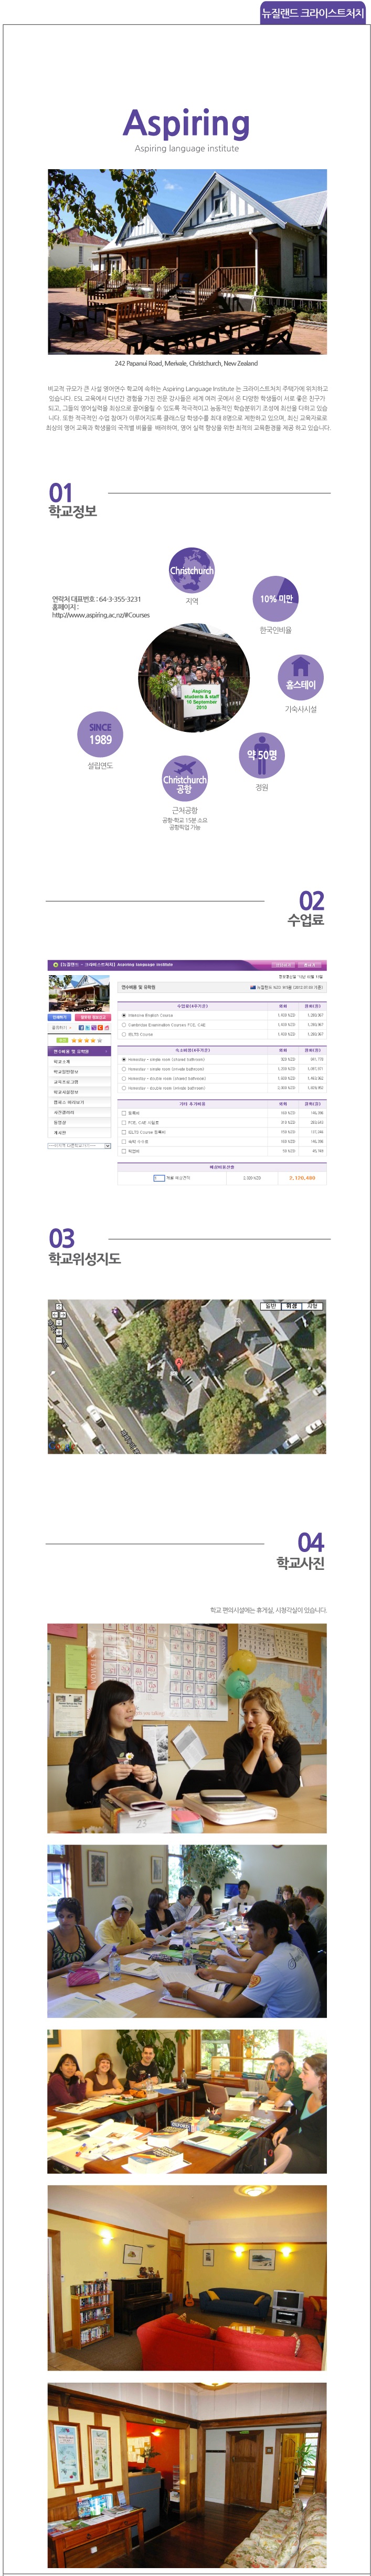Check the 등록비 extra cost checkbox
This screenshot has width=371, height=2576.
click(124, 1112)
